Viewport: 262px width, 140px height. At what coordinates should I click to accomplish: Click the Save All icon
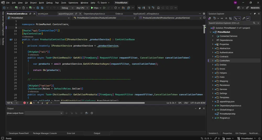42,8
